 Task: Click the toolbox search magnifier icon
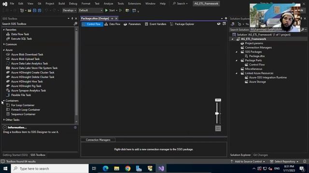pos(75,24)
